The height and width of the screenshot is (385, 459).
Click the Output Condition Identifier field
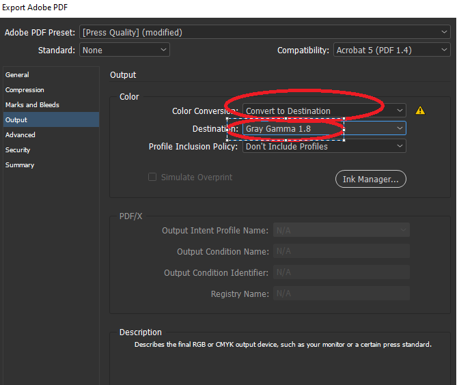point(342,272)
